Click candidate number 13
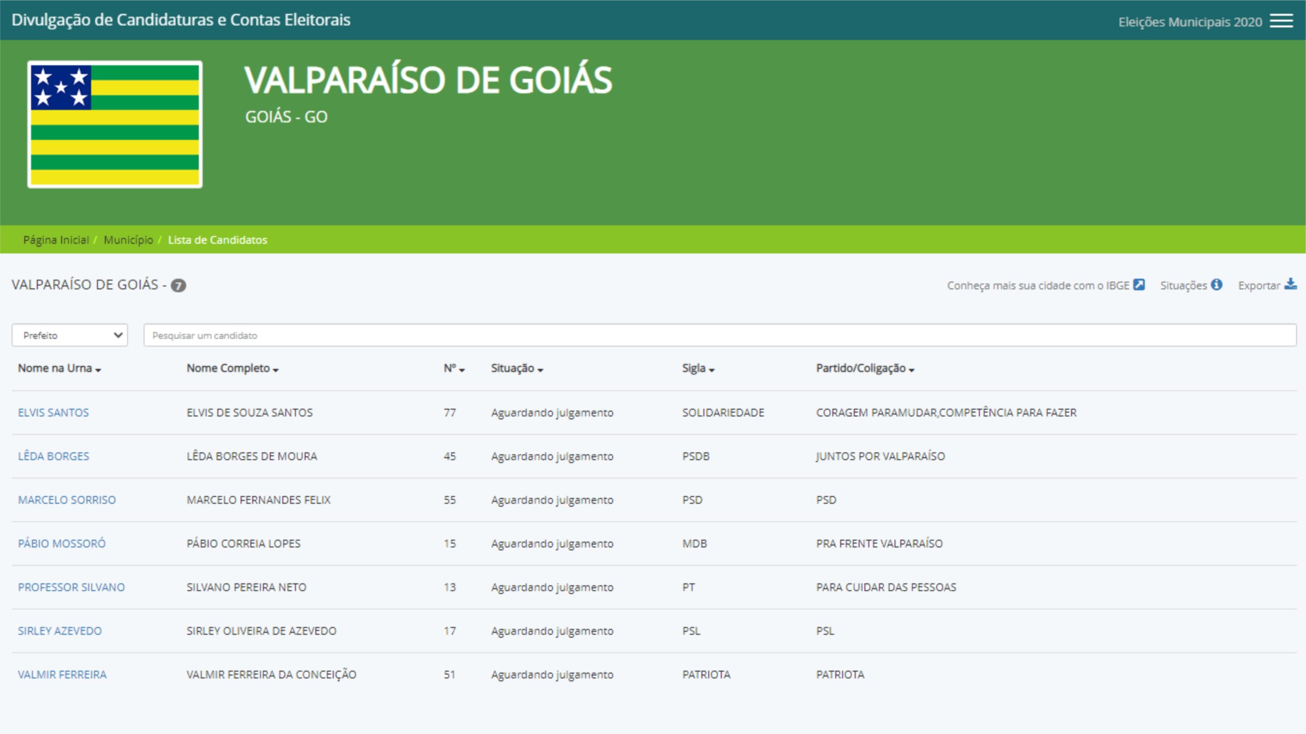1306x734 pixels. (449, 587)
